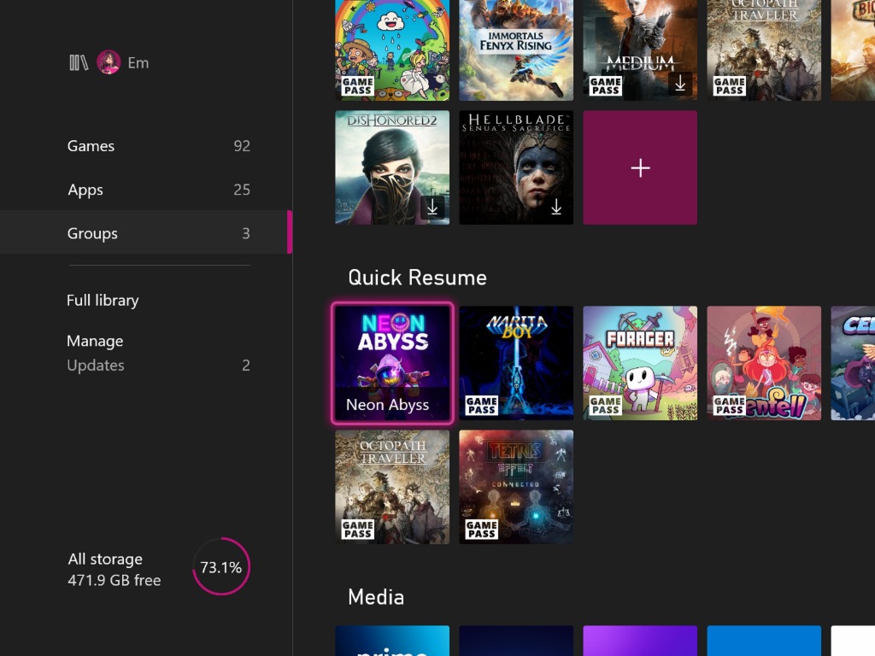Open the Prime Video app tile

click(x=392, y=641)
